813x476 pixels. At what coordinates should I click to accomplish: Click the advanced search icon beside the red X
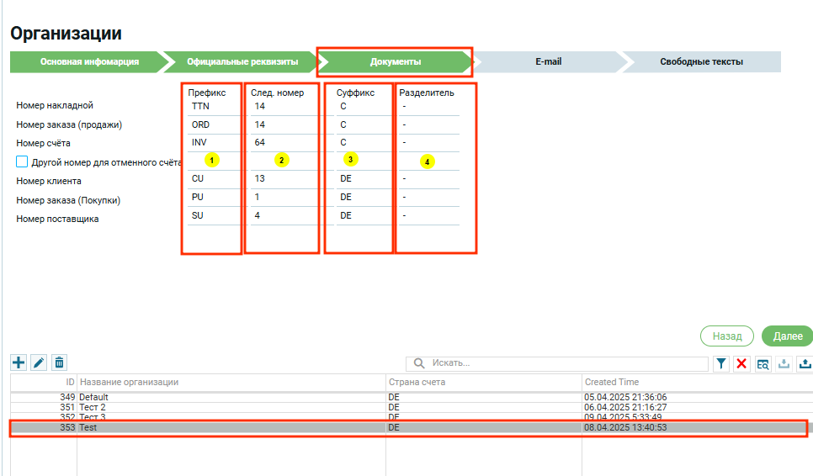tap(763, 363)
